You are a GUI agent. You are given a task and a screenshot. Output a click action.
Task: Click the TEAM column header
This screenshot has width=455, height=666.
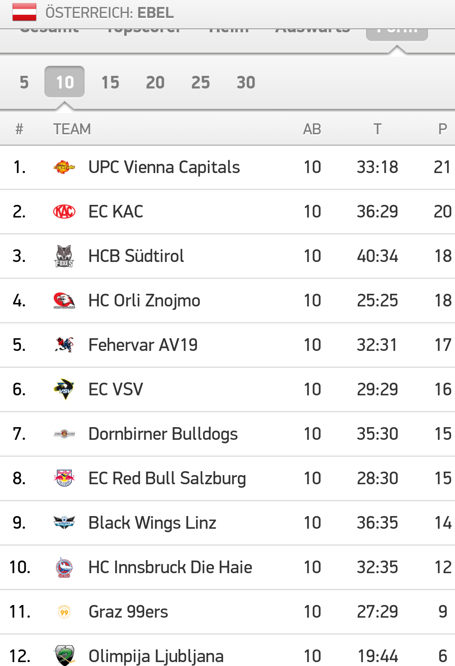click(72, 129)
